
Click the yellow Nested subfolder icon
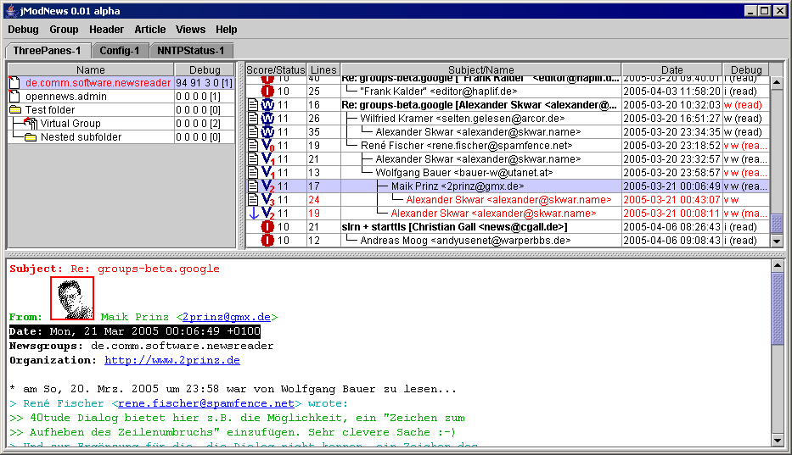[x=31, y=137]
